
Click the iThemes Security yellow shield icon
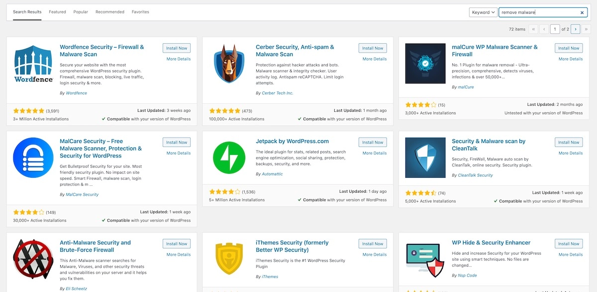(229, 259)
